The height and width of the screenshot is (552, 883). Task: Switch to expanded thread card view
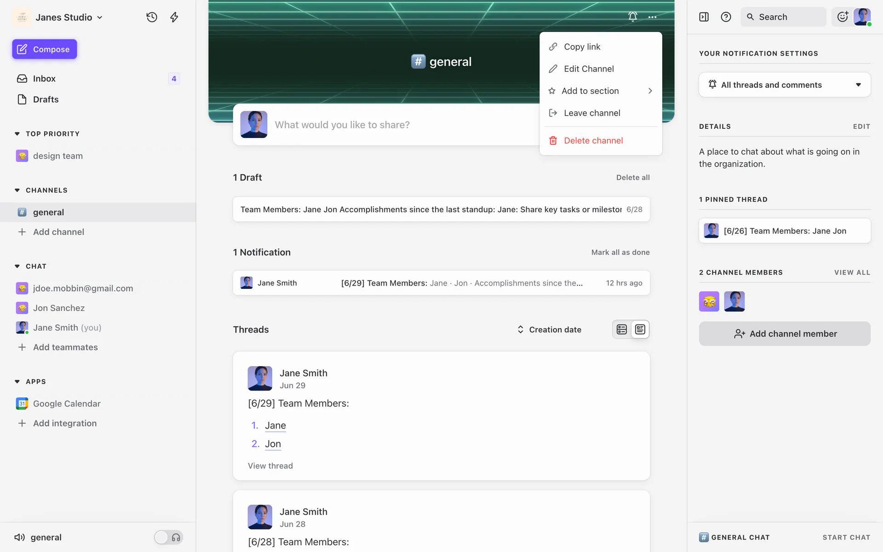[x=640, y=329]
